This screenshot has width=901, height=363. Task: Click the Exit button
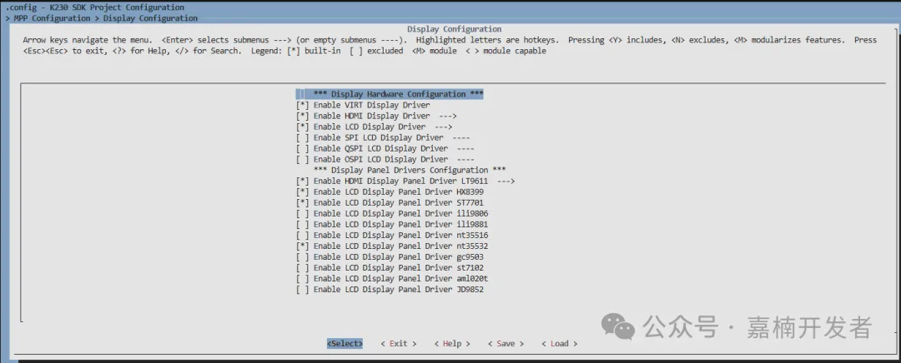pyautogui.click(x=398, y=344)
